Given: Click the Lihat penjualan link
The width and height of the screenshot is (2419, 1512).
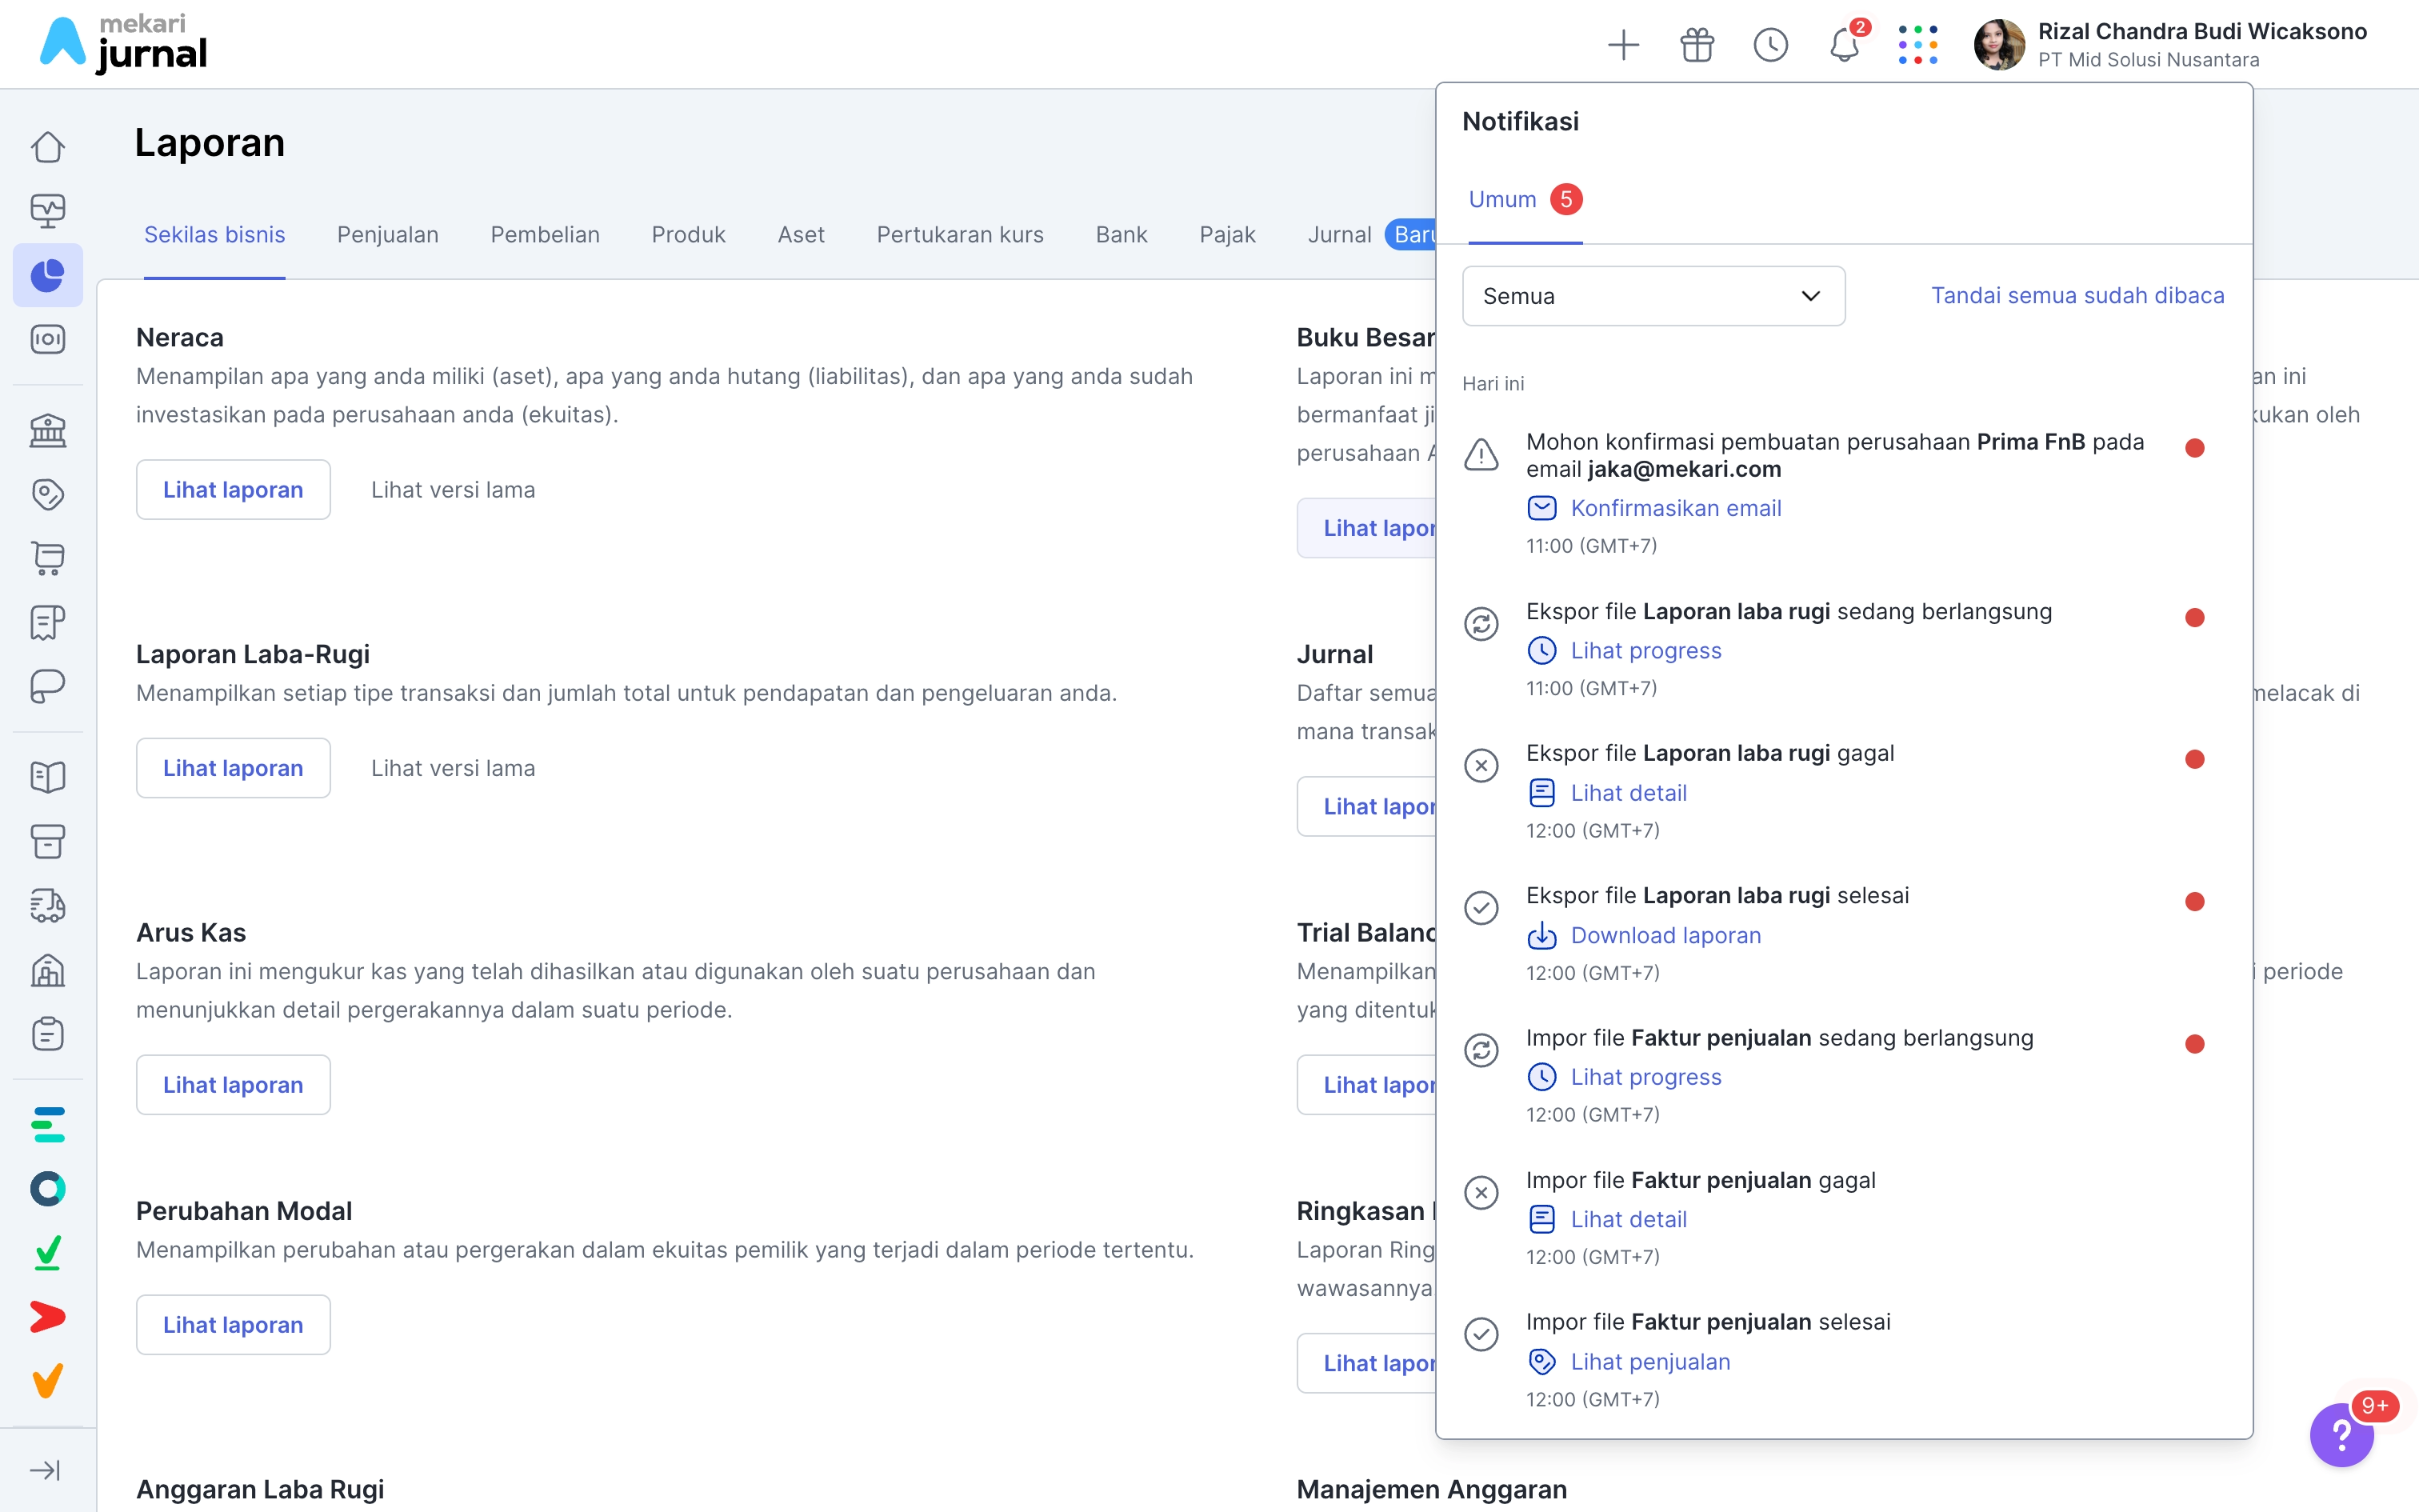Looking at the screenshot, I should (x=1650, y=1361).
